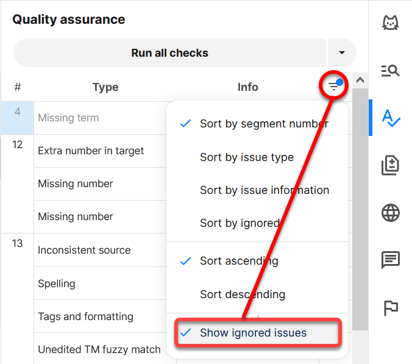412x364 pixels.
Task: Open the document preview icon in sidebar
Action: (390, 165)
